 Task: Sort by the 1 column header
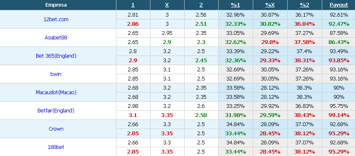(x=133, y=5)
